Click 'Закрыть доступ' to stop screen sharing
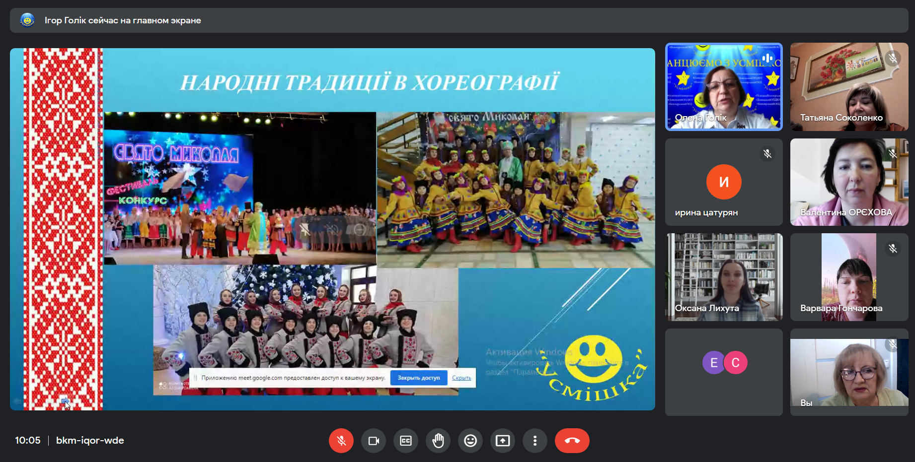Viewport: 915px width, 462px height. [418, 378]
